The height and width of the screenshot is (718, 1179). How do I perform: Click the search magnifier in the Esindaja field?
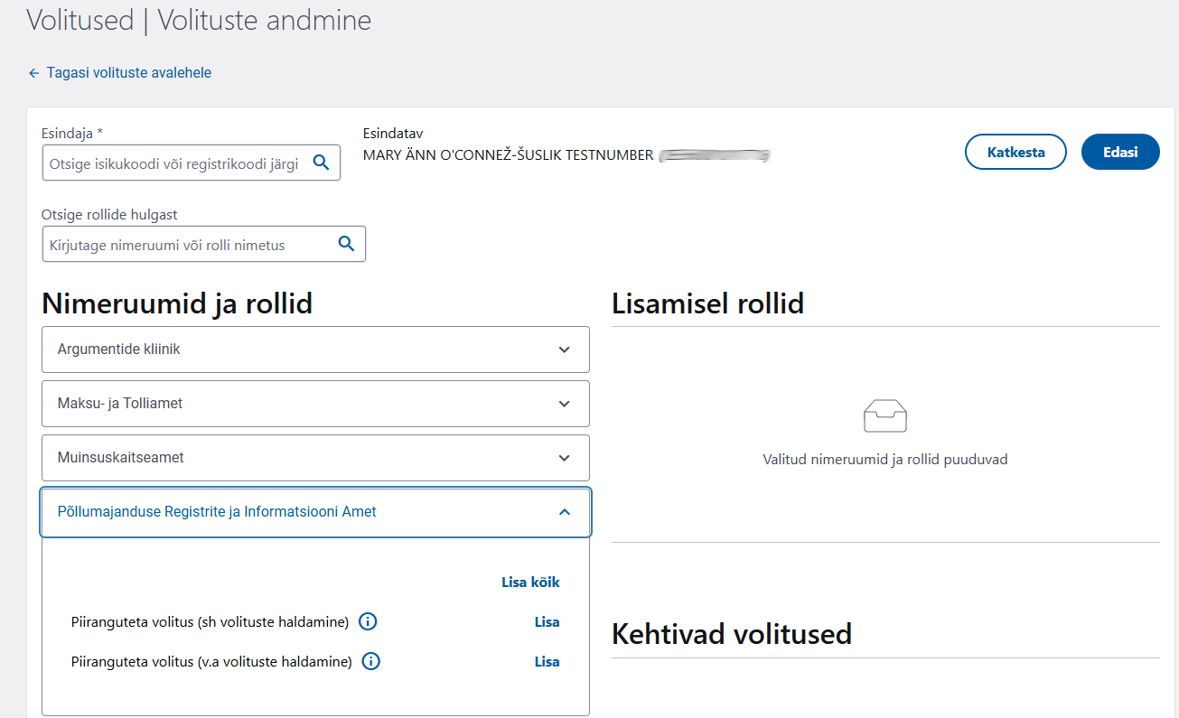(322, 163)
